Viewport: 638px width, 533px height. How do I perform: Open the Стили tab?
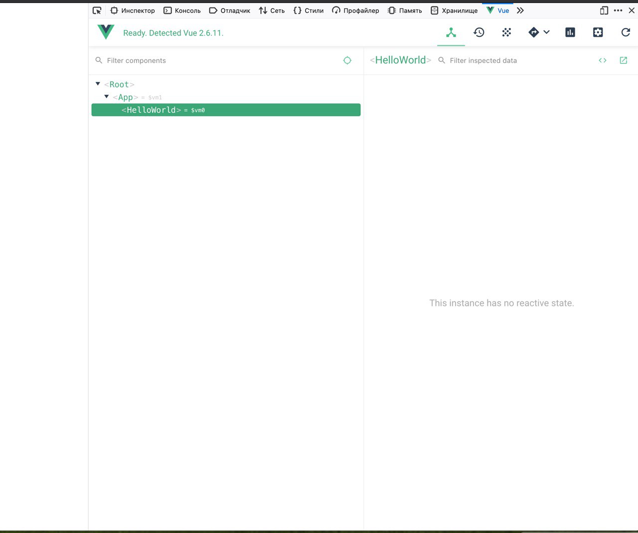click(x=309, y=10)
